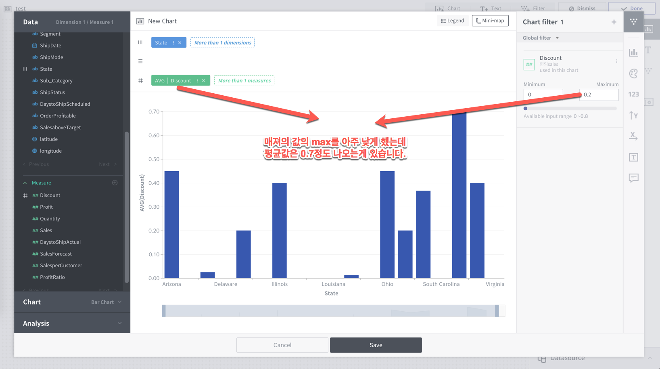The image size is (660, 369).
Task: Click the X-axis settings icon
Action: pos(633,136)
